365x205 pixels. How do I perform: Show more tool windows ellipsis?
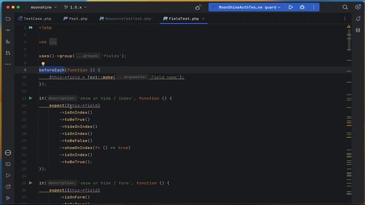8,64
